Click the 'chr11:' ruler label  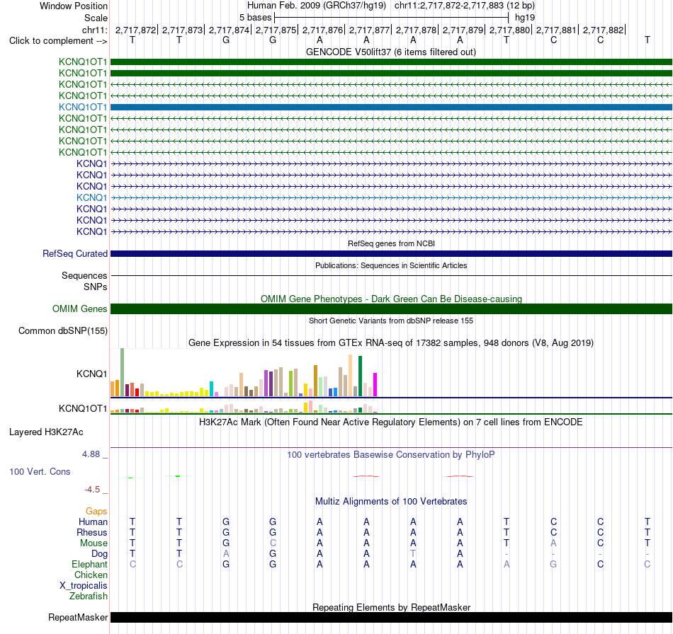click(95, 30)
